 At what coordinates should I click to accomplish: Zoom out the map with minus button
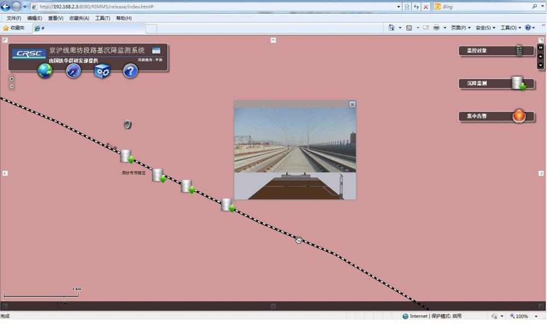pos(12,87)
